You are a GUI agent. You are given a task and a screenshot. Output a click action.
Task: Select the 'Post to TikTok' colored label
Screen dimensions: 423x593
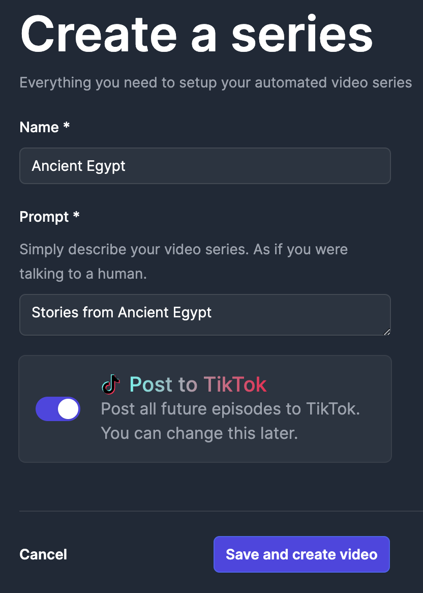tap(198, 384)
